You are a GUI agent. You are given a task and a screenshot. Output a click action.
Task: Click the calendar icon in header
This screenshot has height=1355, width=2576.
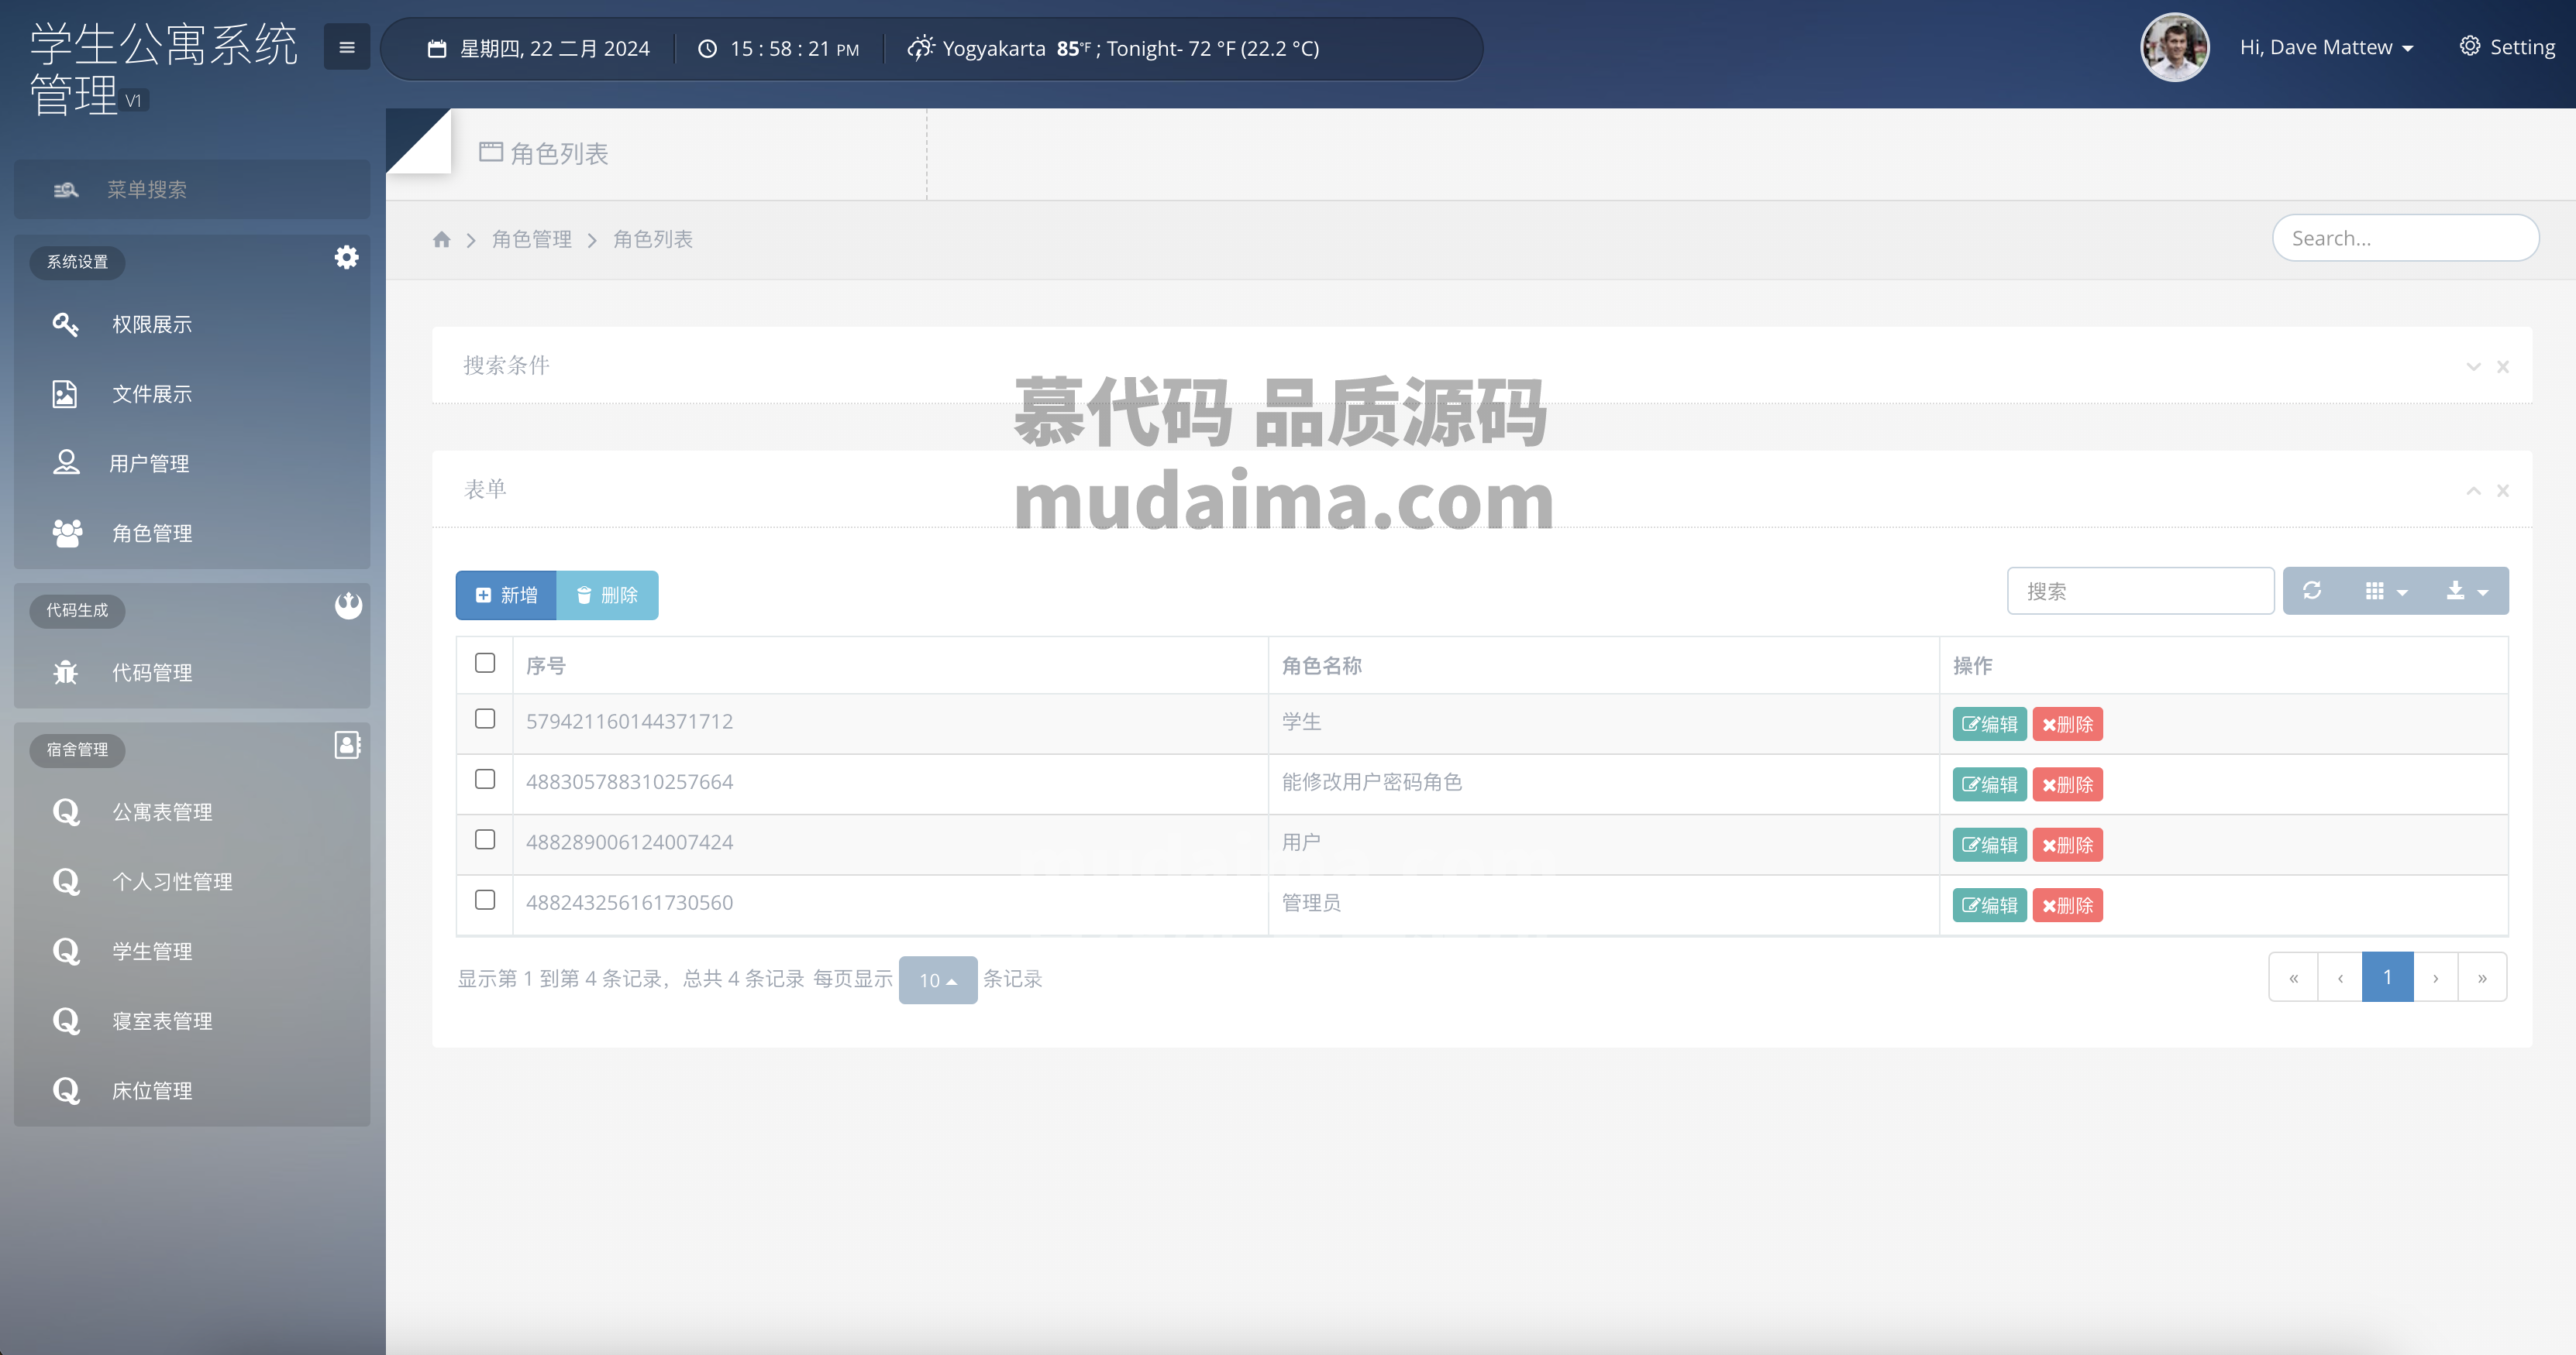(x=437, y=49)
